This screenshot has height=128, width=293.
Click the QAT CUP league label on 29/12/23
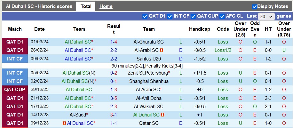point(15,90)
